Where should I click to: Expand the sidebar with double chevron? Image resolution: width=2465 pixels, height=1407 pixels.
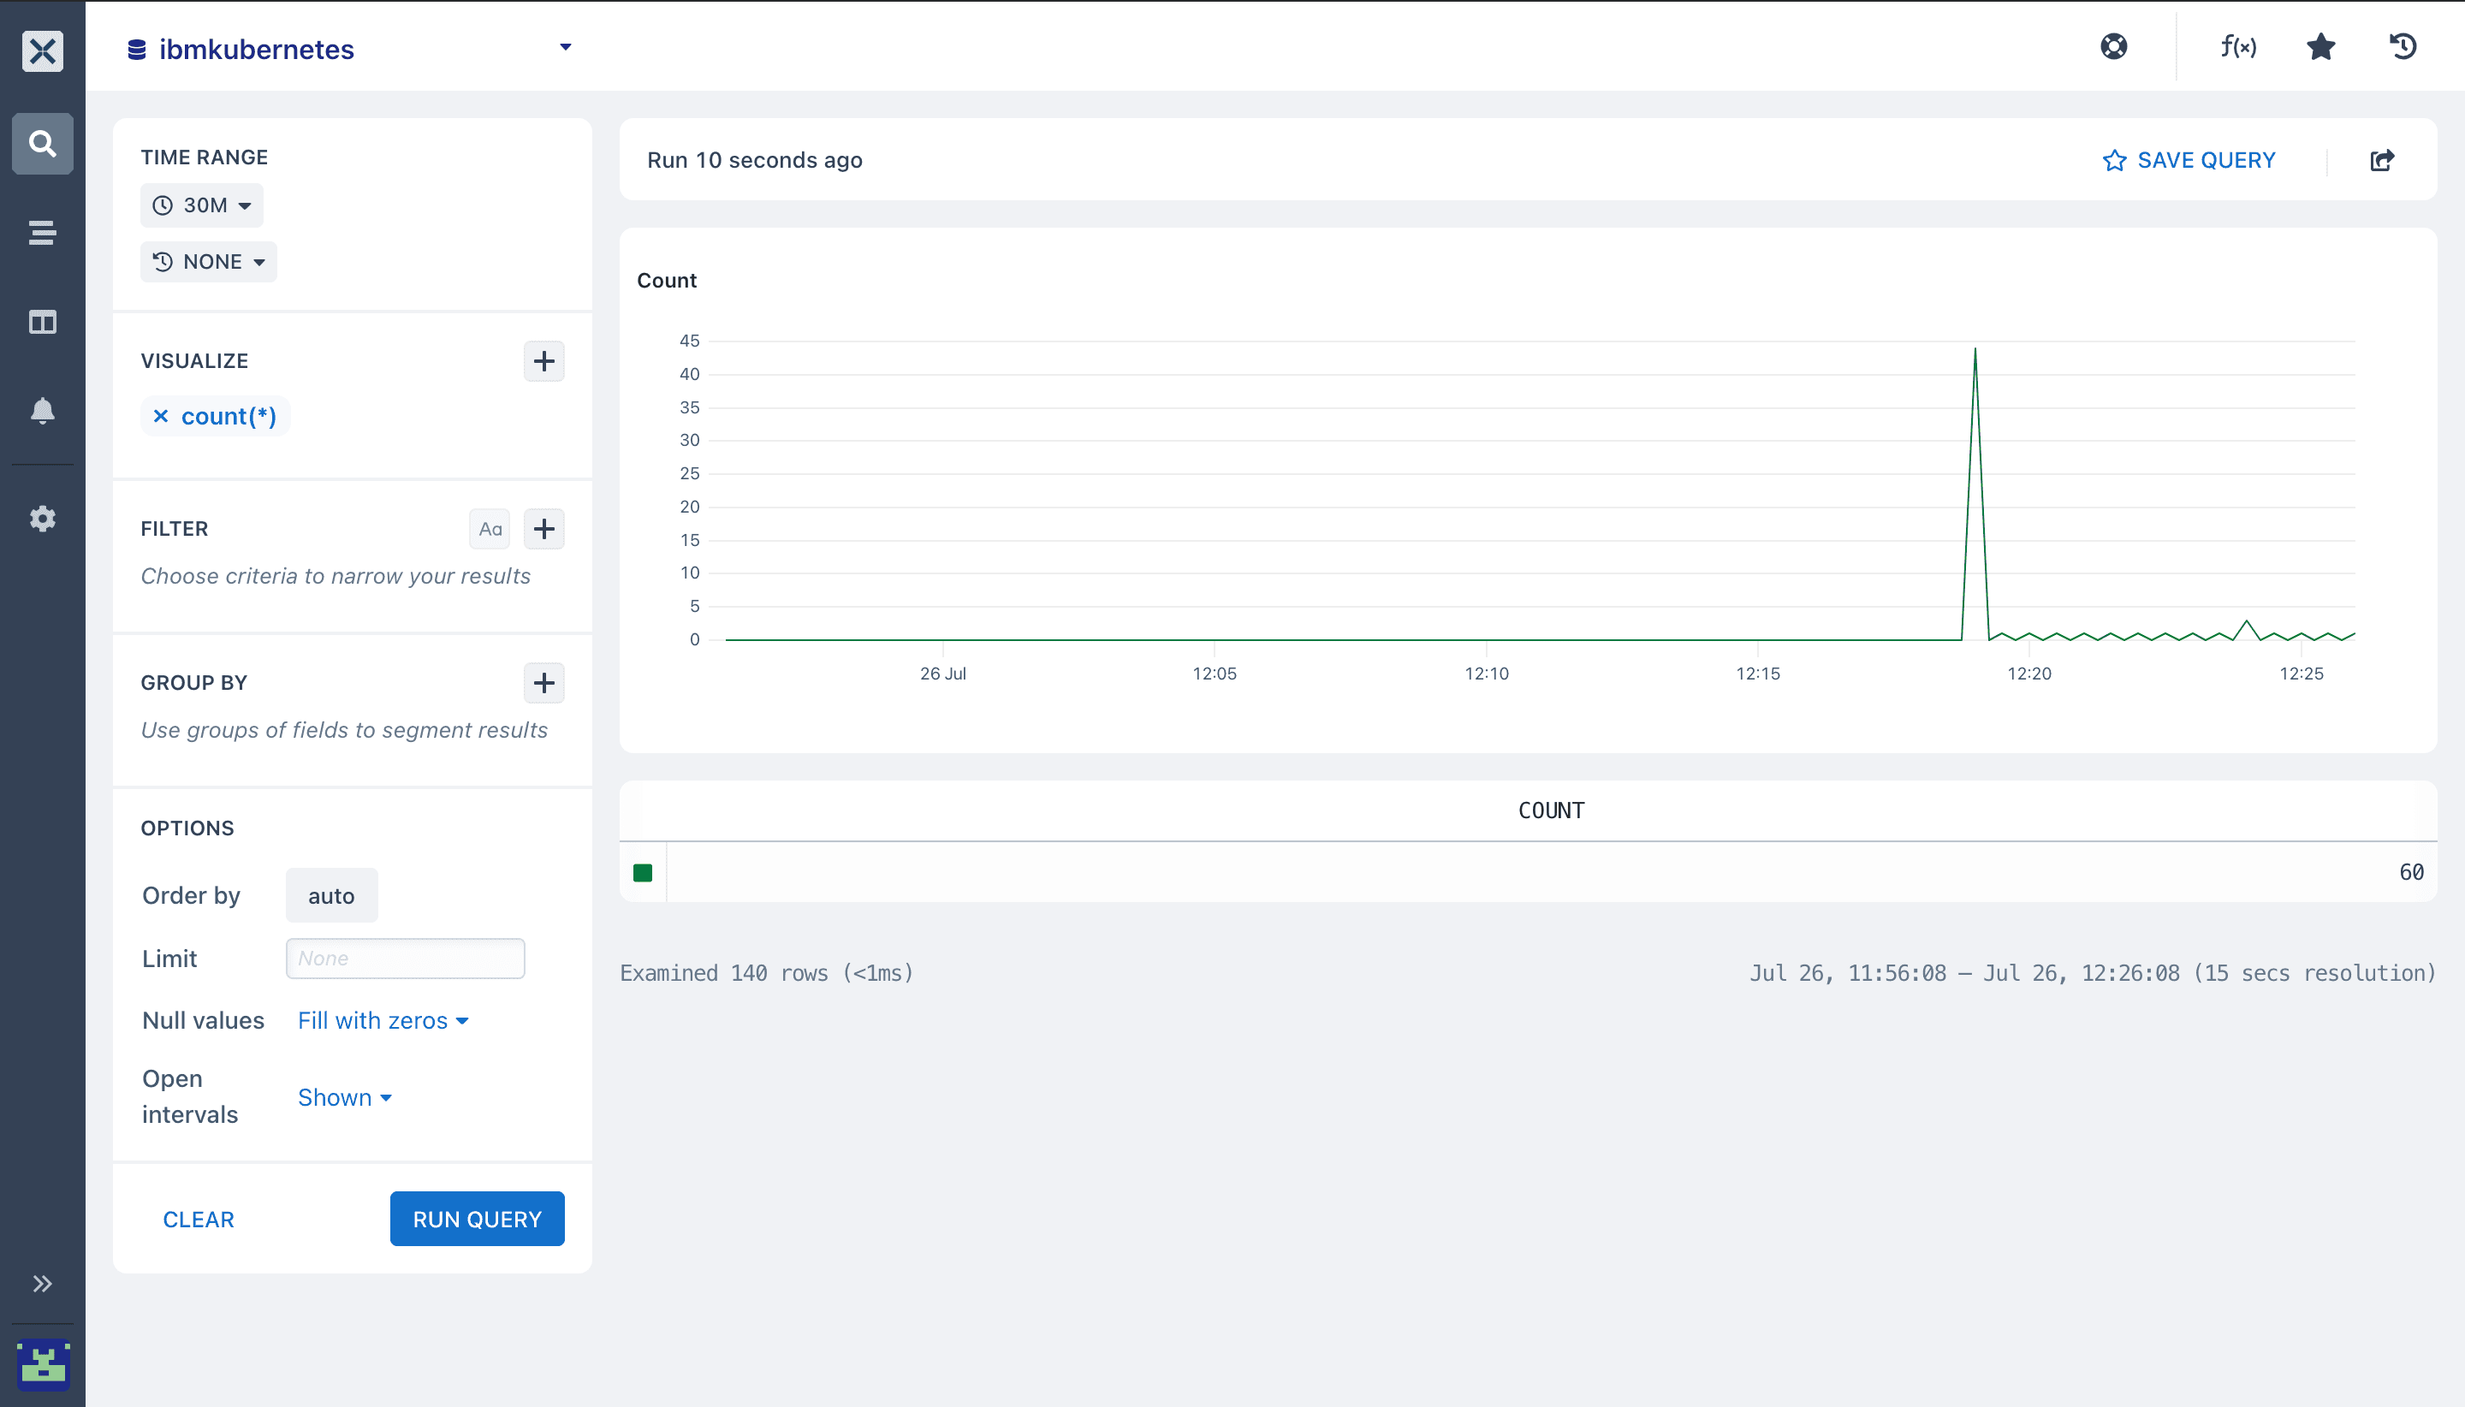click(x=43, y=1283)
